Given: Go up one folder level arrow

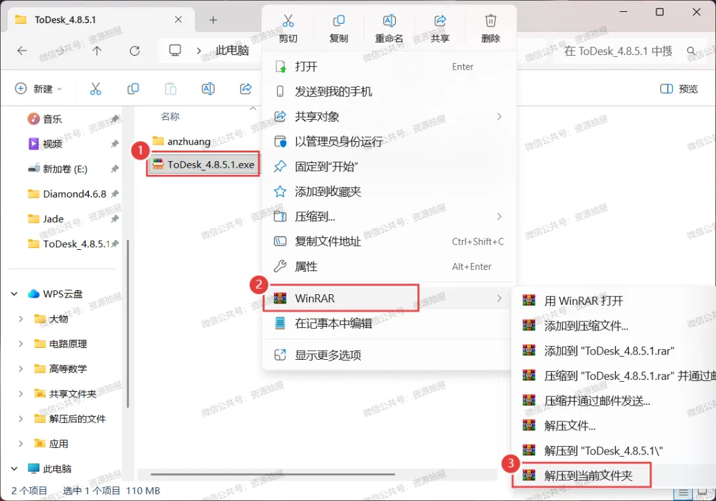Looking at the screenshot, I should coord(97,50).
